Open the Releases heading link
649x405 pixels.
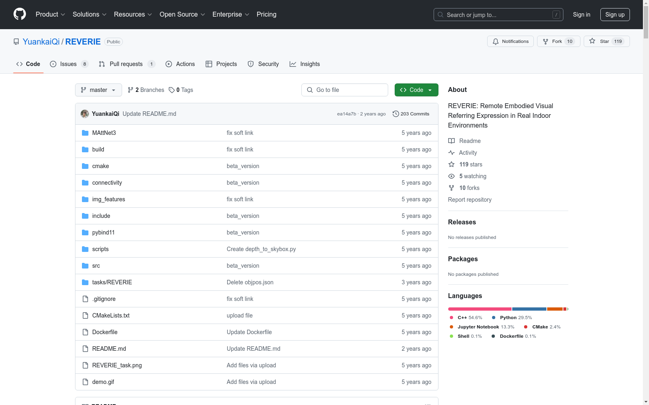(x=462, y=222)
